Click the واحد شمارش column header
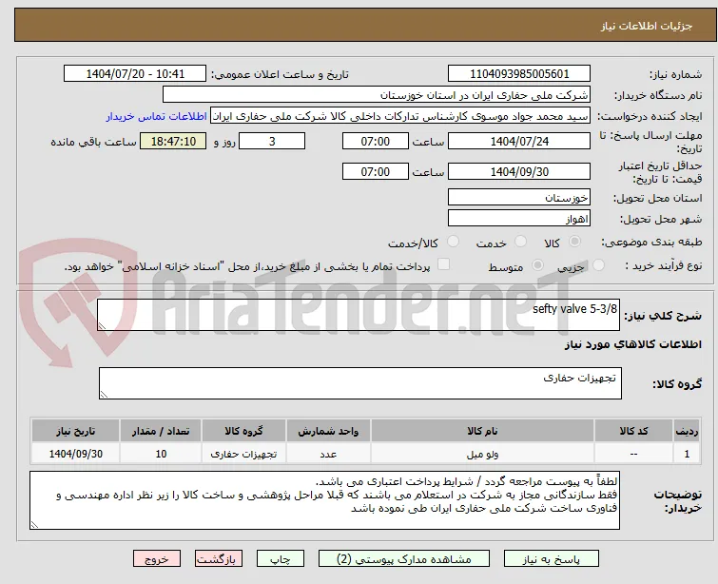The width and height of the screenshot is (718, 584). (328, 431)
